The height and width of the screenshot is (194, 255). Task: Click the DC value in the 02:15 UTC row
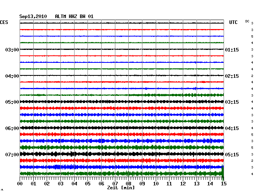pyautogui.click(x=252, y=76)
